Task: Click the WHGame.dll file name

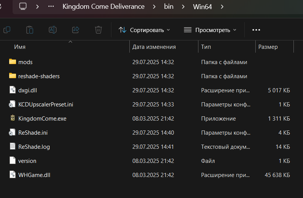Action: point(34,175)
